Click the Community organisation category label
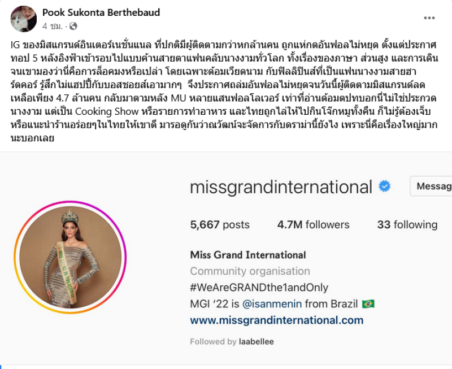Image resolution: width=452 pixels, height=369 pixels. pyautogui.click(x=250, y=271)
